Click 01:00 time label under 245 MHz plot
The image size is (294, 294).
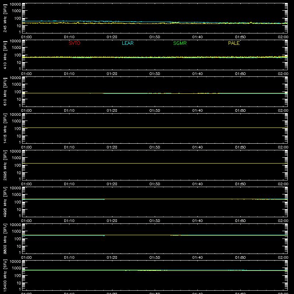[x=26, y=37]
